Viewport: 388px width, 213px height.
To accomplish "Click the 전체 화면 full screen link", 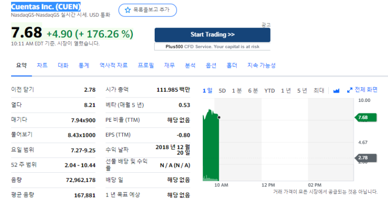I will (x=366, y=90).
